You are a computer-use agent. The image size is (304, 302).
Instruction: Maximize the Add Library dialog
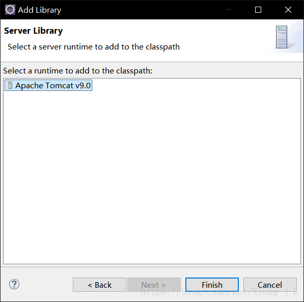258,10
